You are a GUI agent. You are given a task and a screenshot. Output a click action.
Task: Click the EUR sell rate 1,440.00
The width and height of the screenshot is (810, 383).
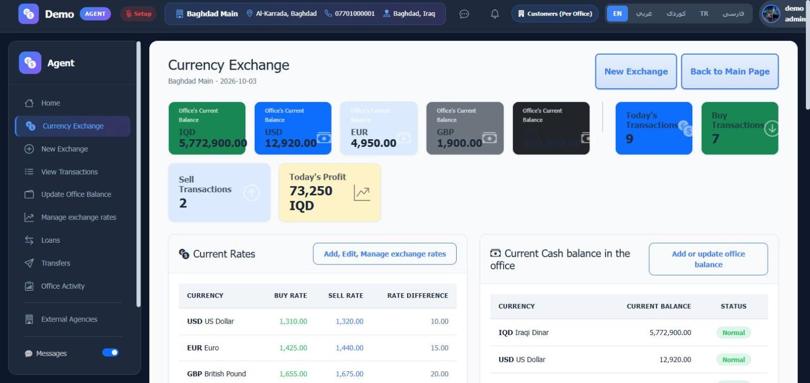coord(349,348)
